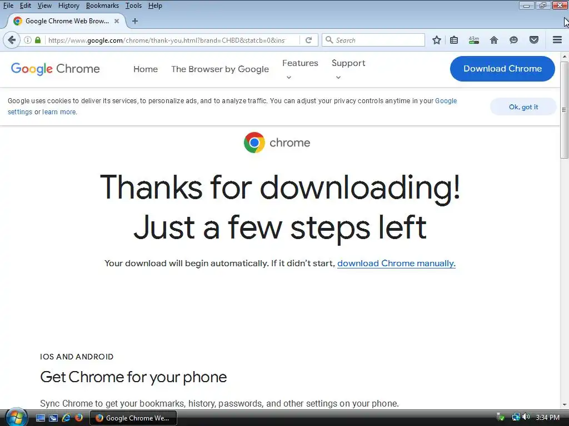
Task: Open the Windows Start orb
Action: [x=16, y=417]
